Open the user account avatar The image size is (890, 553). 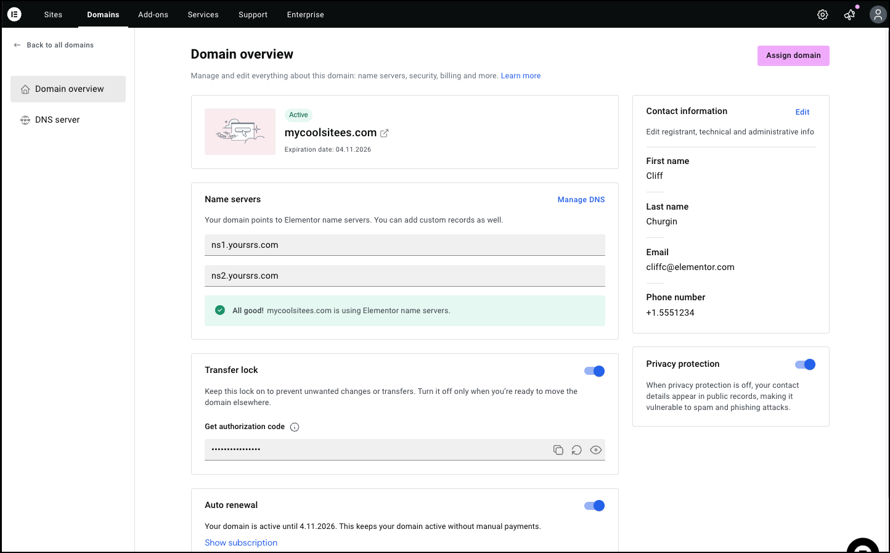[x=878, y=15]
